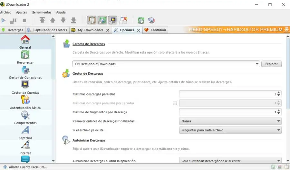Screen dimensions: 290x170
Task: Click the last status bar clipboard icon
Action: [x=286, y=167]
